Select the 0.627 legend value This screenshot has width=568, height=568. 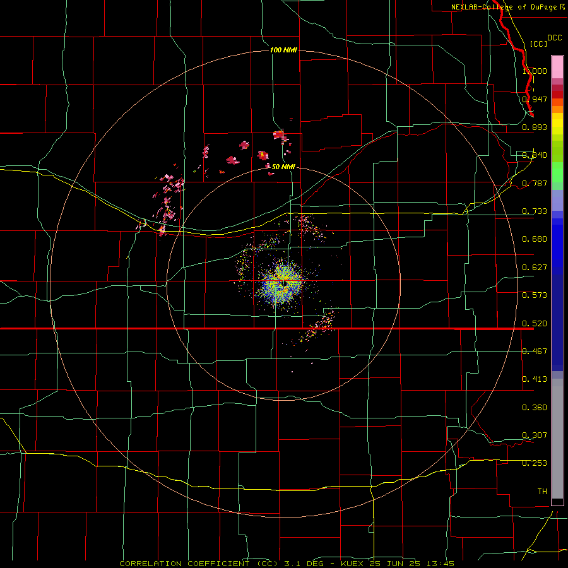pos(535,268)
